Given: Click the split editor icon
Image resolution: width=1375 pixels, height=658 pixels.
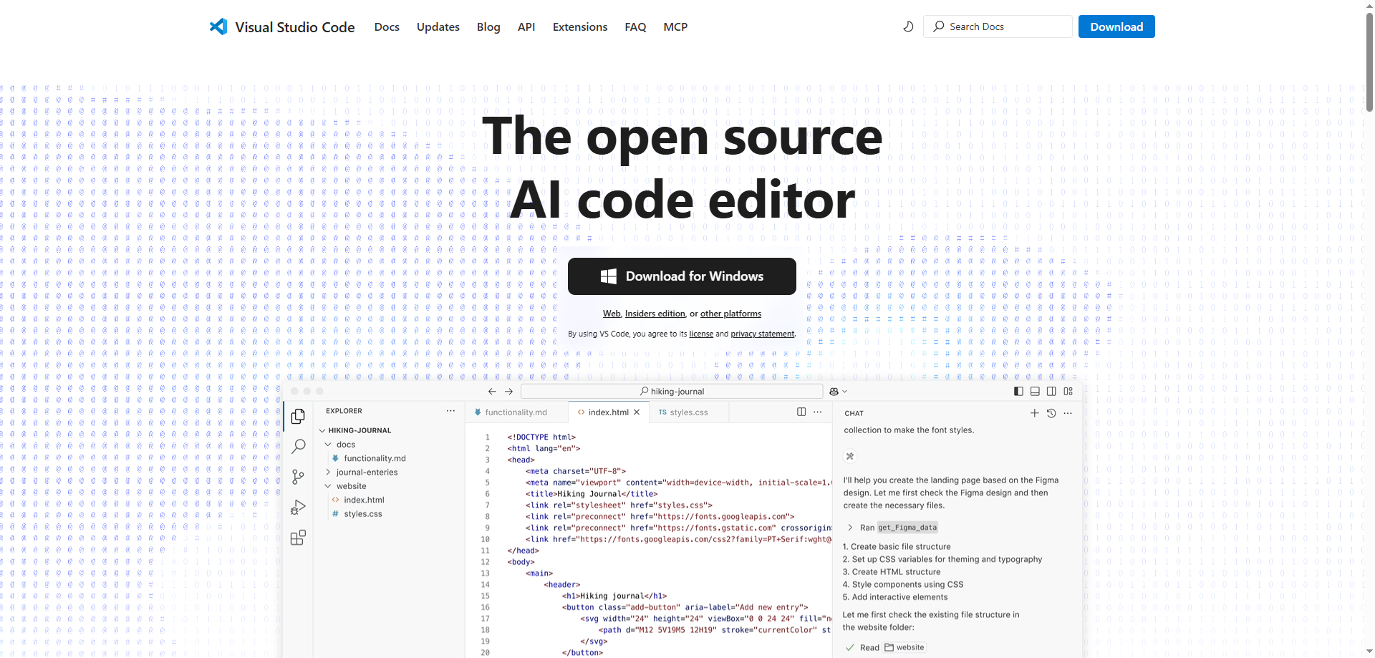Looking at the screenshot, I should [801, 412].
